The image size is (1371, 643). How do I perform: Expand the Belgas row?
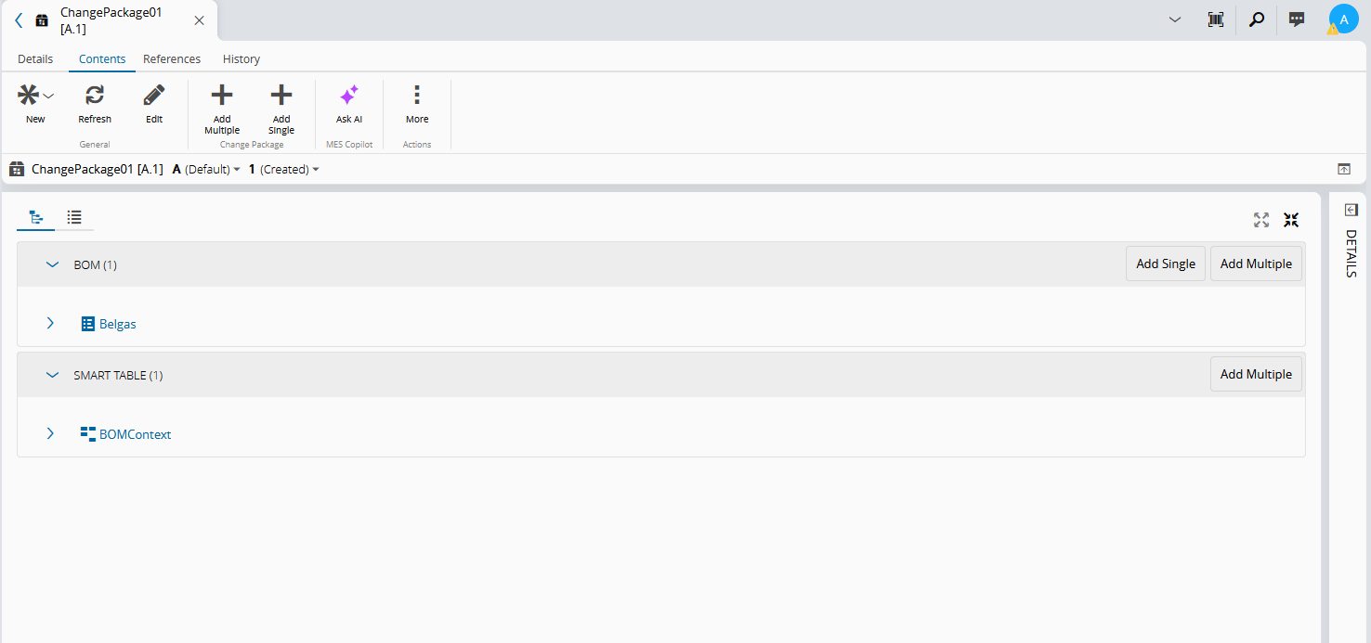[x=50, y=323]
